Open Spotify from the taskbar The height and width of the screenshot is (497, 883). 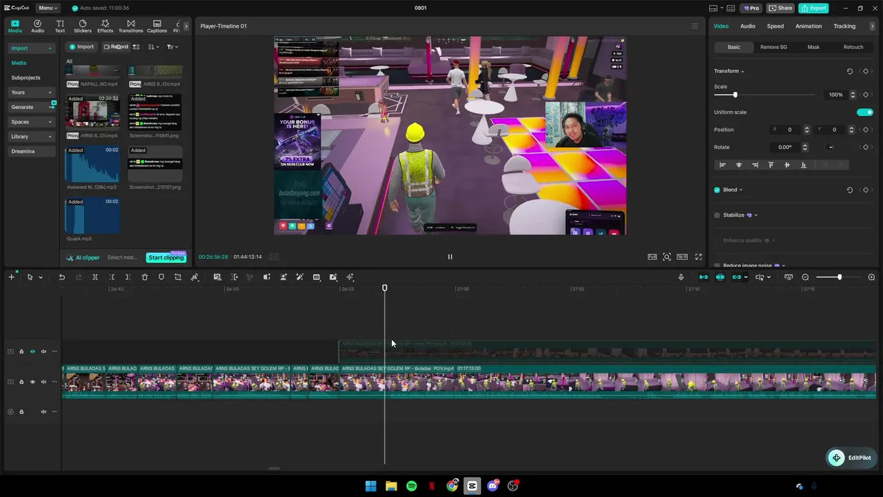click(411, 486)
